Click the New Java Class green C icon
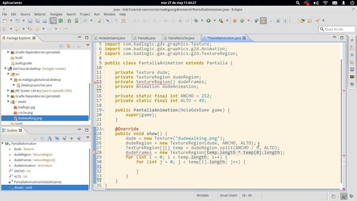This screenshot has height=201, width=357. (242, 21)
